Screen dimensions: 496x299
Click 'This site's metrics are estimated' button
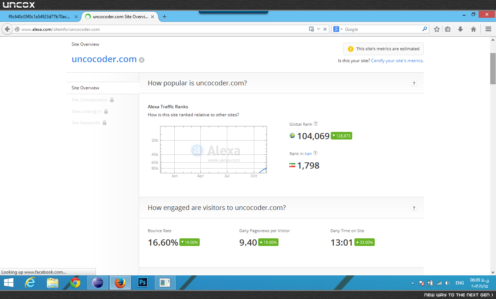383,49
